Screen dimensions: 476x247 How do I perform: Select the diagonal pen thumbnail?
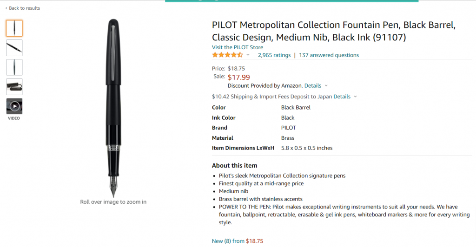point(14,48)
